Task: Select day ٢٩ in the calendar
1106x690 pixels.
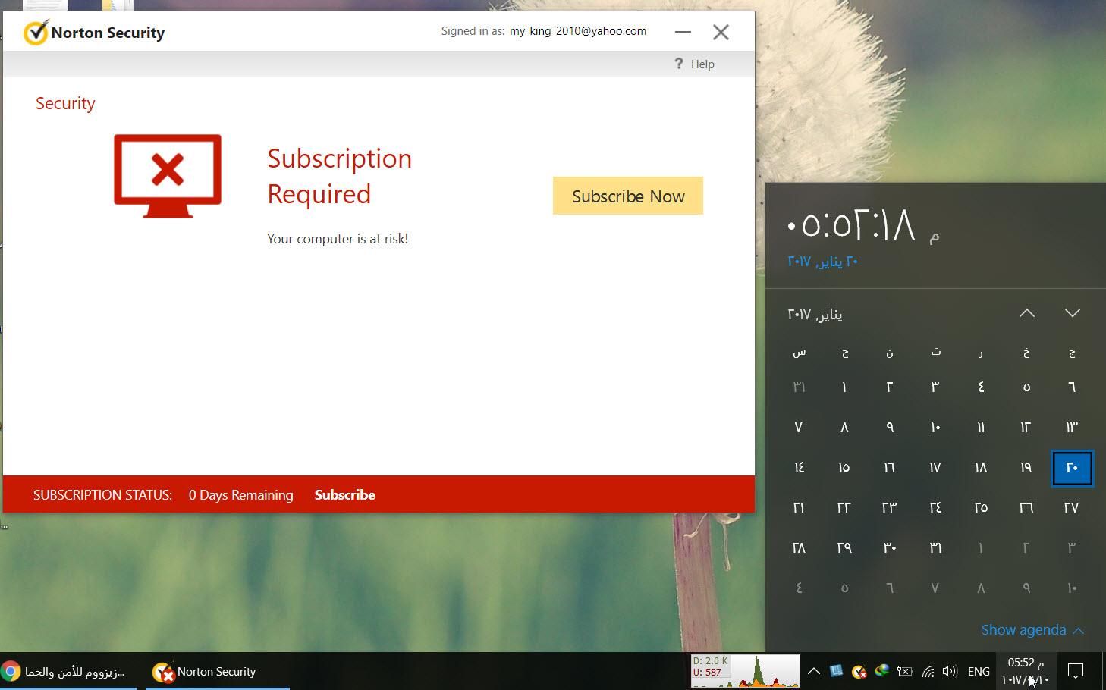Action: pyautogui.click(x=844, y=547)
